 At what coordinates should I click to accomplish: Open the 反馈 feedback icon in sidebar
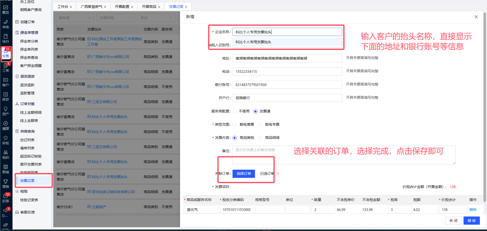(6, 198)
